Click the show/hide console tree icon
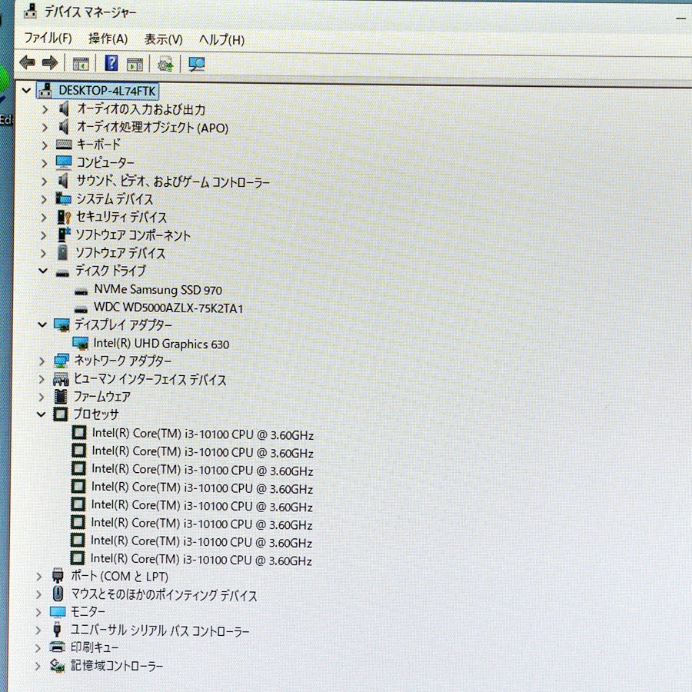This screenshot has width=692, height=692. [81, 64]
